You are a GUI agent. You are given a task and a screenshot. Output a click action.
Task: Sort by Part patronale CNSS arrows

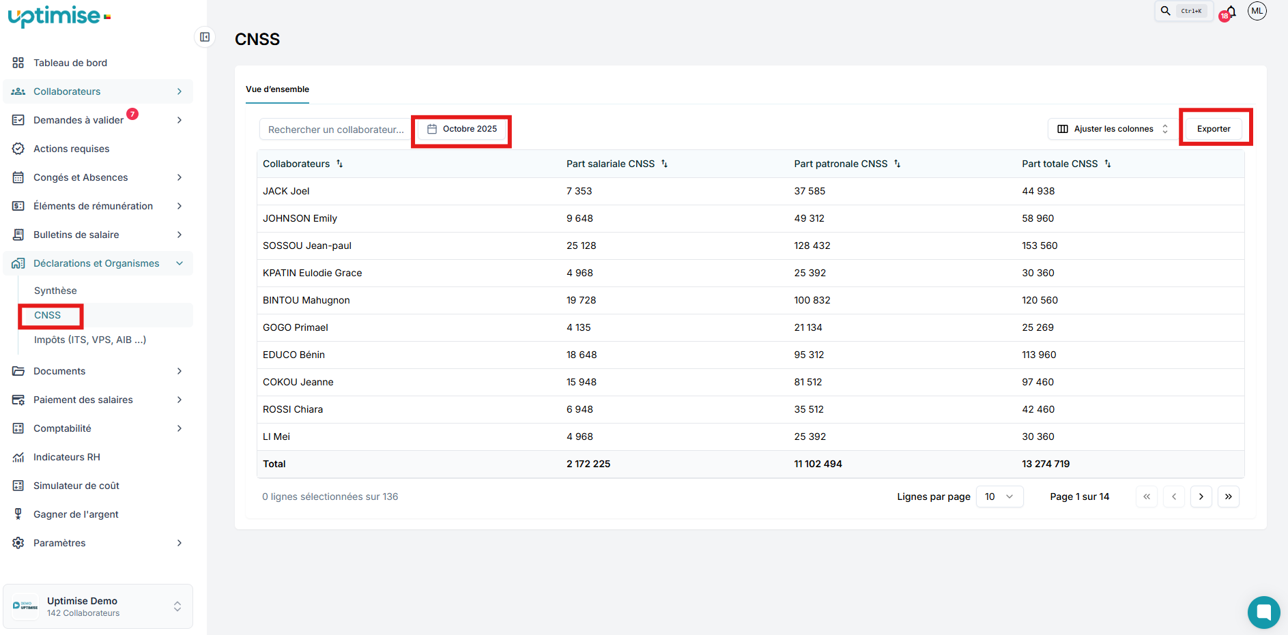point(897,164)
